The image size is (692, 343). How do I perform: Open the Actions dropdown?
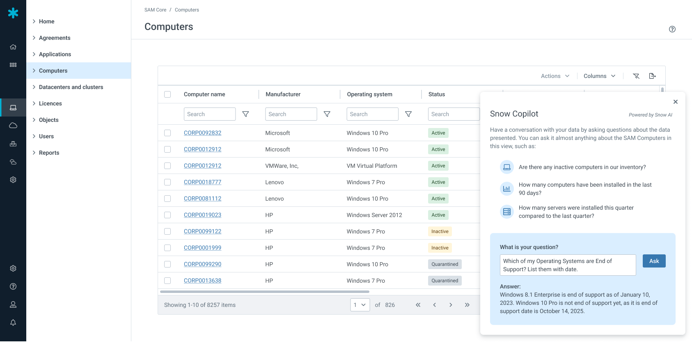click(x=555, y=76)
